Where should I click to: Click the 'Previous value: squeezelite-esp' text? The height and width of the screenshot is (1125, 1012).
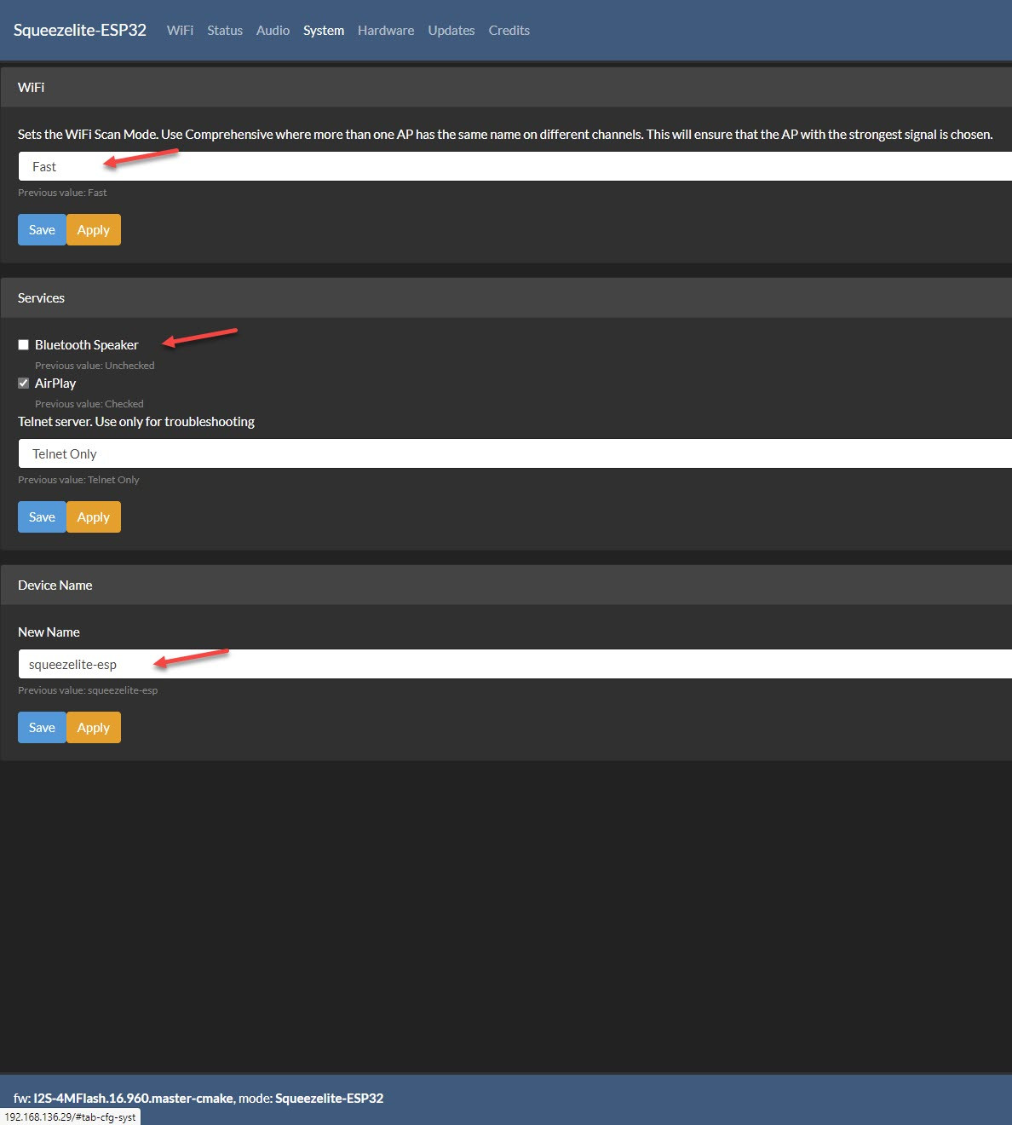[88, 690]
